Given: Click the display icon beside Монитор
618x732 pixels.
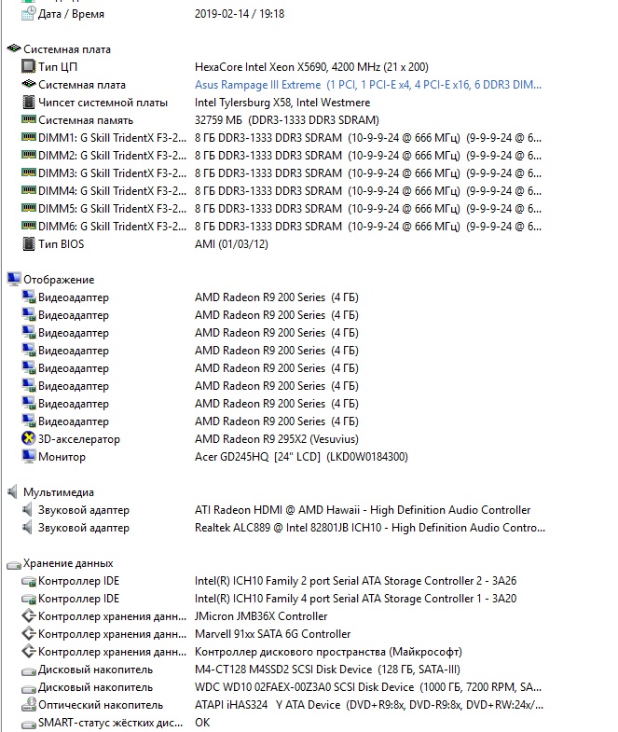Looking at the screenshot, I should (29, 456).
